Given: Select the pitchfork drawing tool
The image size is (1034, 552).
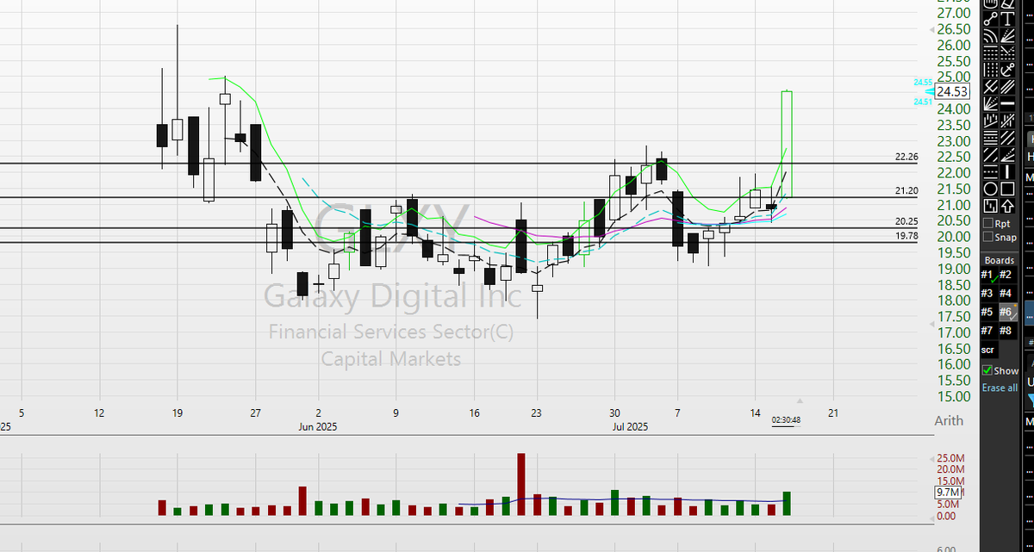Looking at the screenshot, I should (990, 86).
